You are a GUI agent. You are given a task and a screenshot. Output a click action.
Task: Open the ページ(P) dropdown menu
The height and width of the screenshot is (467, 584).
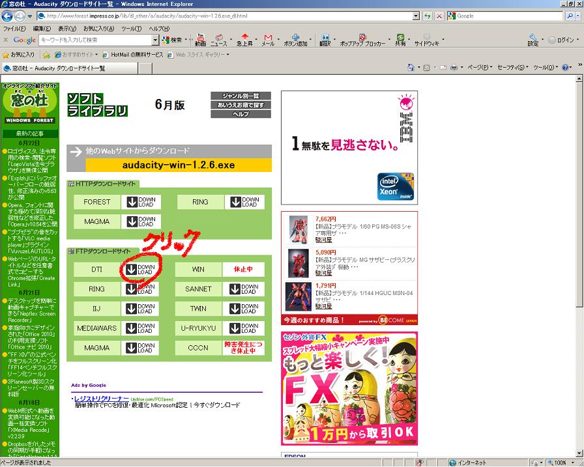pyautogui.click(x=480, y=67)
